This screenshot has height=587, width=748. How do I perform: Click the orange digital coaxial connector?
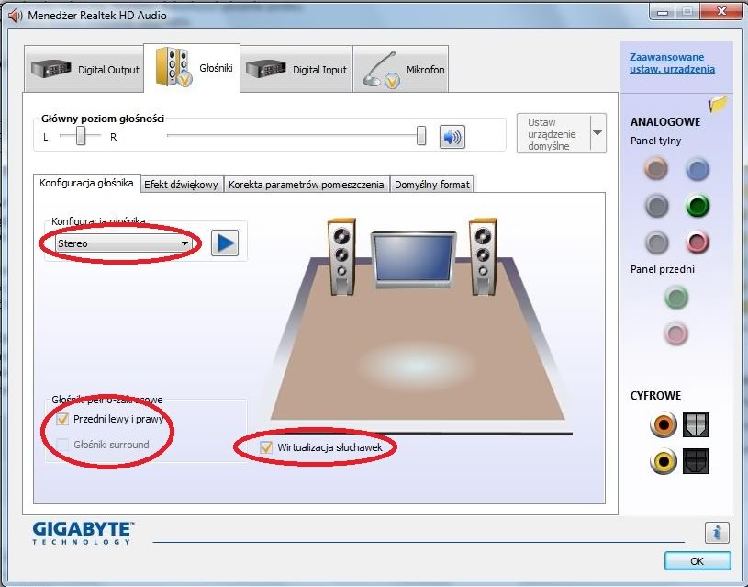663,424
